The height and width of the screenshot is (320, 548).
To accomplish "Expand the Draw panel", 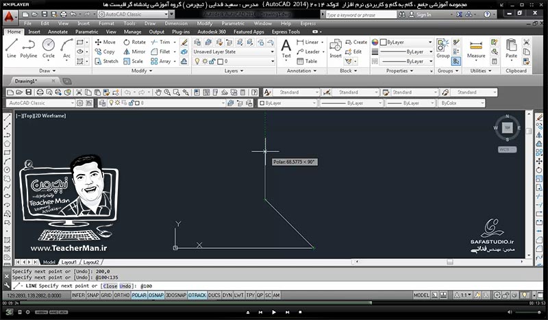I will point(47,71).
